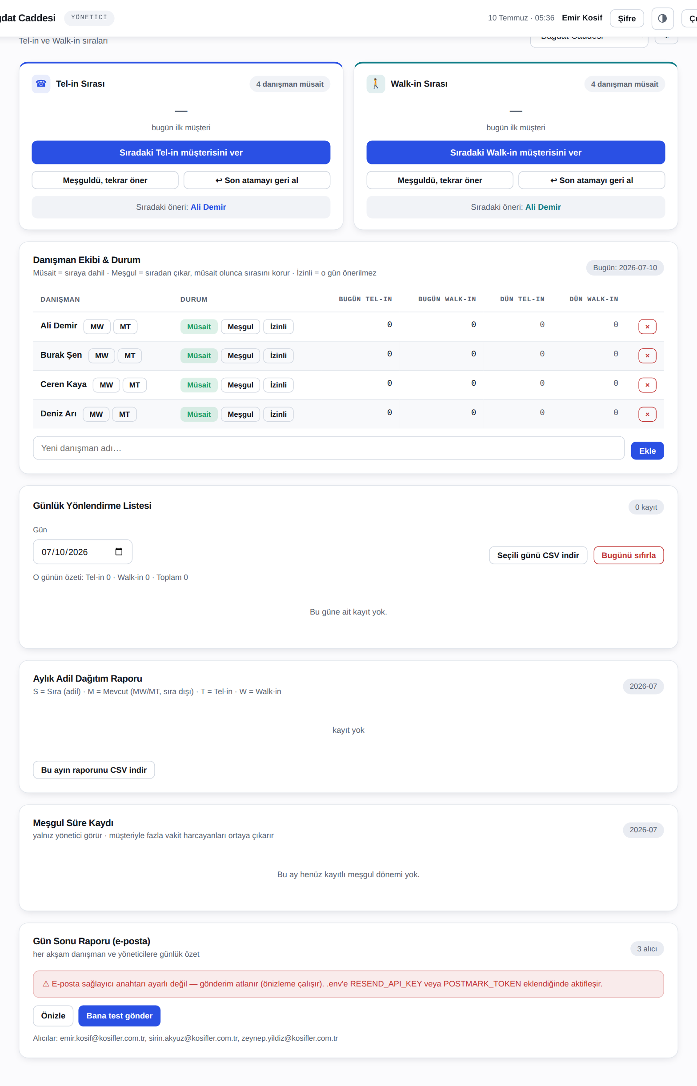Click 2026-07 badge in Meşgul Süre Kaydı
The height and width of the screenshot is (1086, 697).
pos(643,830)
